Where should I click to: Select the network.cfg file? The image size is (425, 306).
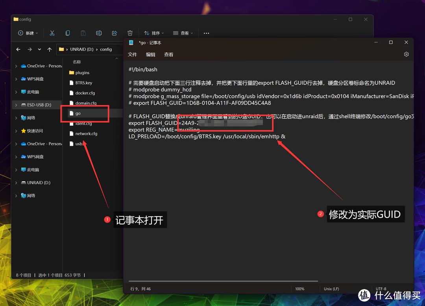click(x=86, y=134)
